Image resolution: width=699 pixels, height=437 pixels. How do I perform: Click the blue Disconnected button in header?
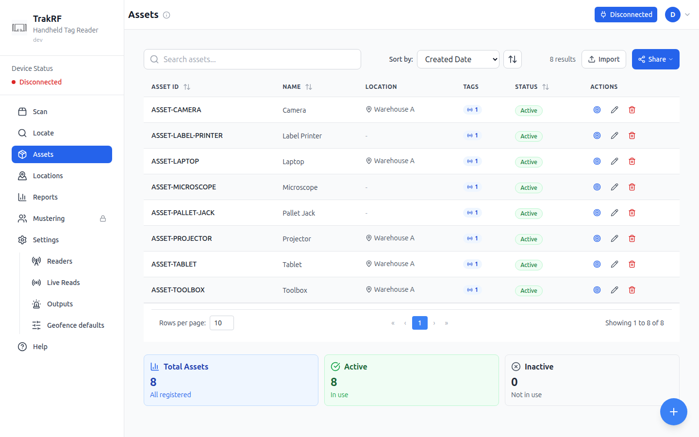pos(626,15)
